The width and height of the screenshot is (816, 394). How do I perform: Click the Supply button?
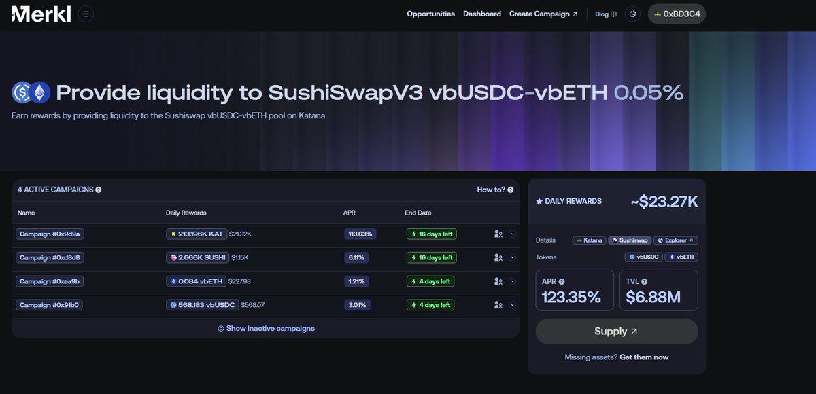click(x=617, y=332)
